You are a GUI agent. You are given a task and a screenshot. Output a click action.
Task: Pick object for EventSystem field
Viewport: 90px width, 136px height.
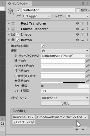coord(32,122)
